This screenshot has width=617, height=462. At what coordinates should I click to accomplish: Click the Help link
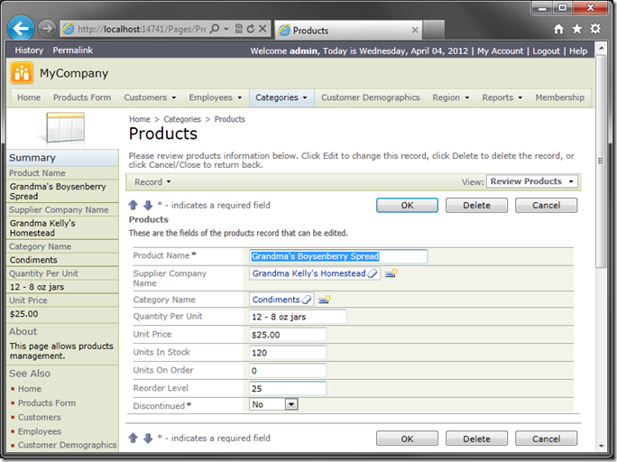pyautogui.click(x=578, y=51)
